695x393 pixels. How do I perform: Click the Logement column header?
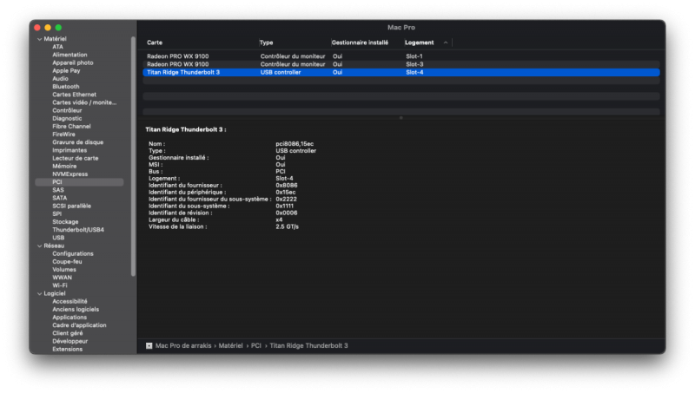click(x=420, y=43)
